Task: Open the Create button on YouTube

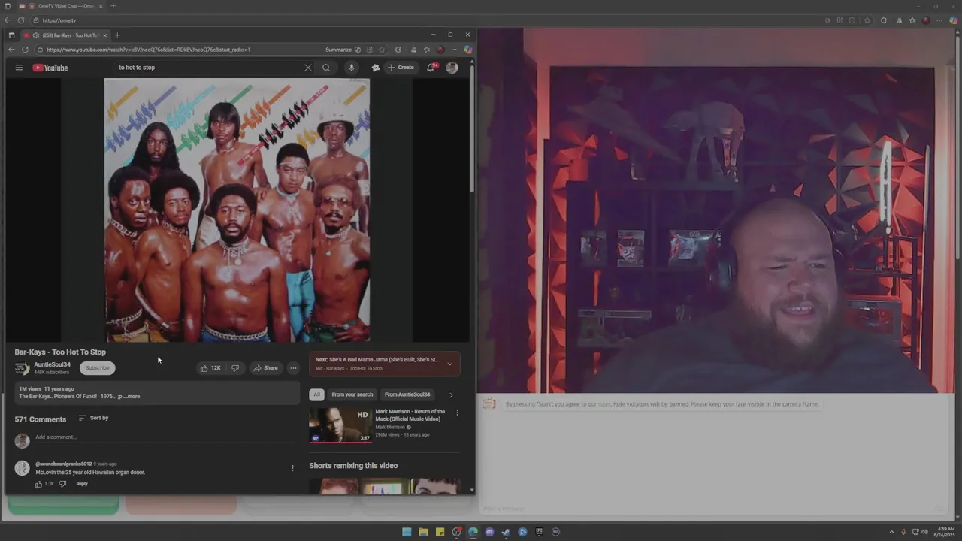Action: (x=401, y=68)
